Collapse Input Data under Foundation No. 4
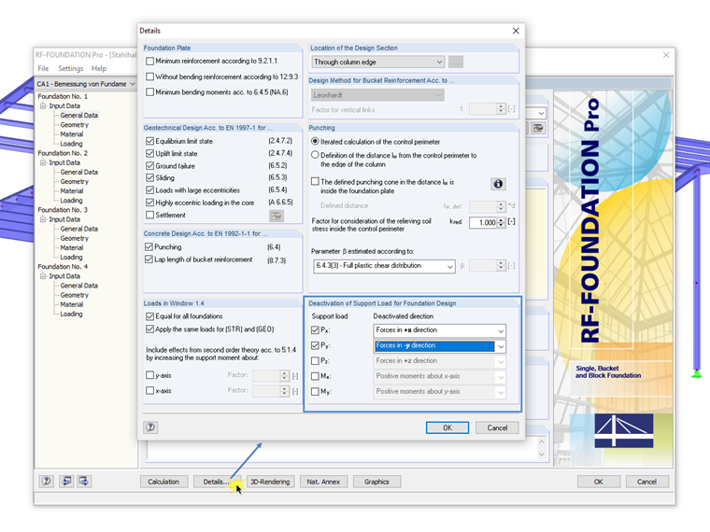The image size is (710, 532). (x=43, y=276)
